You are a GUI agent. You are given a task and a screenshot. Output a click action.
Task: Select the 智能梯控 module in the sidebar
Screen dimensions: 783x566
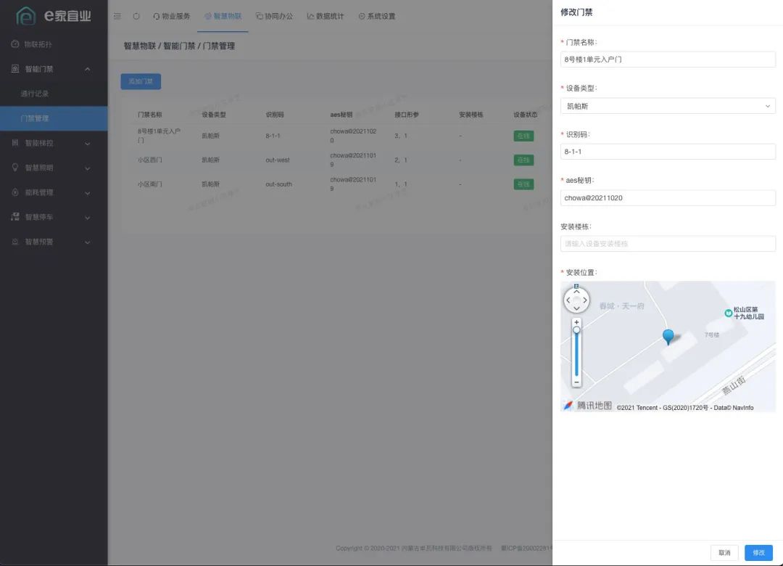pos(43,142)
